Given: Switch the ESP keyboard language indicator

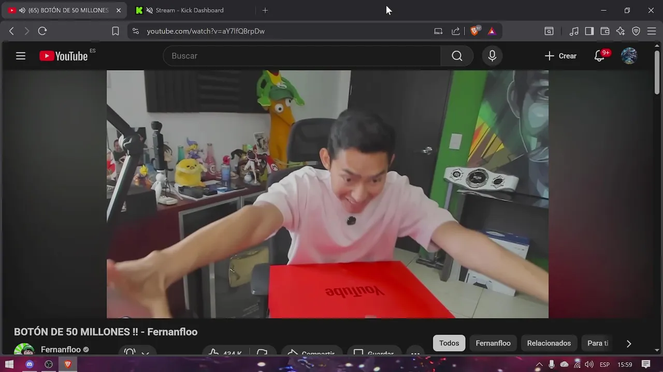Looking at the screenshot, I should point(604,364).
